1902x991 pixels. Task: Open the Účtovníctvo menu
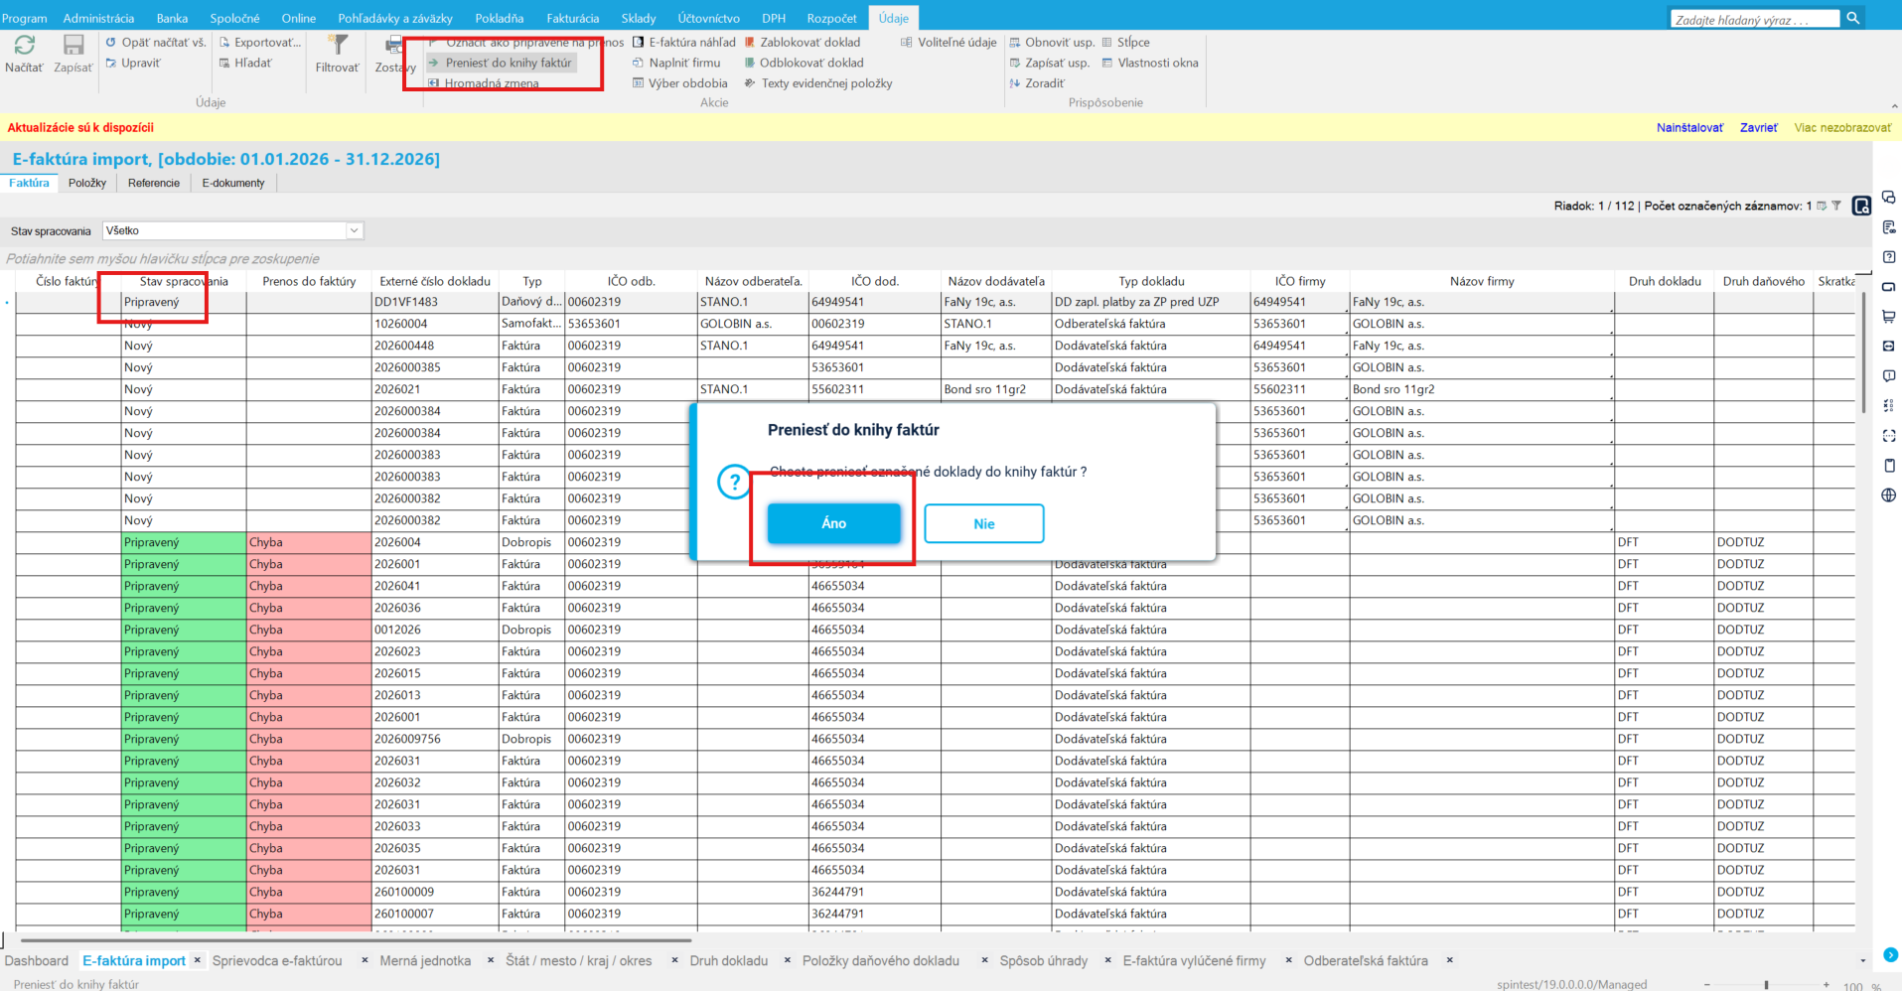coord(708,18)
